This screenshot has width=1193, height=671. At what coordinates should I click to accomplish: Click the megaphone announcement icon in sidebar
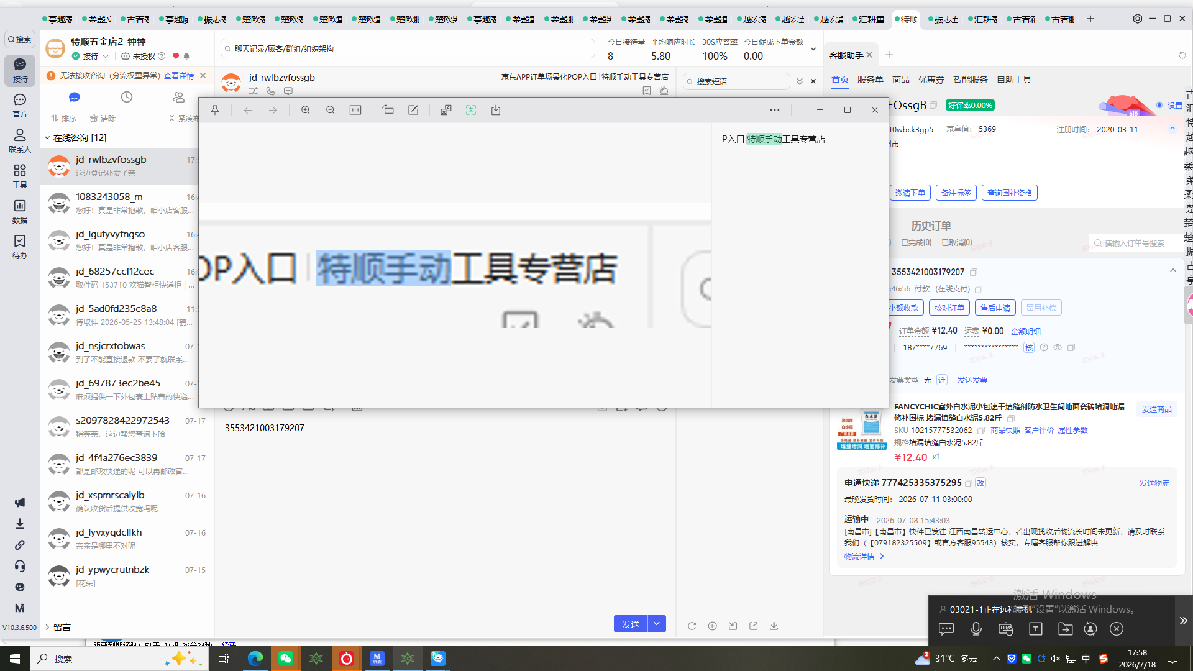(x=20, y=503)
